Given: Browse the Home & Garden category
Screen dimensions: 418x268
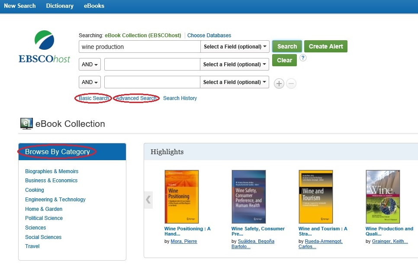Looking at the screenshot, I should click(44, 209).
